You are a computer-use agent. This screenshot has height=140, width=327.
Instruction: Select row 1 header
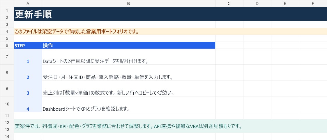[7, 10]
